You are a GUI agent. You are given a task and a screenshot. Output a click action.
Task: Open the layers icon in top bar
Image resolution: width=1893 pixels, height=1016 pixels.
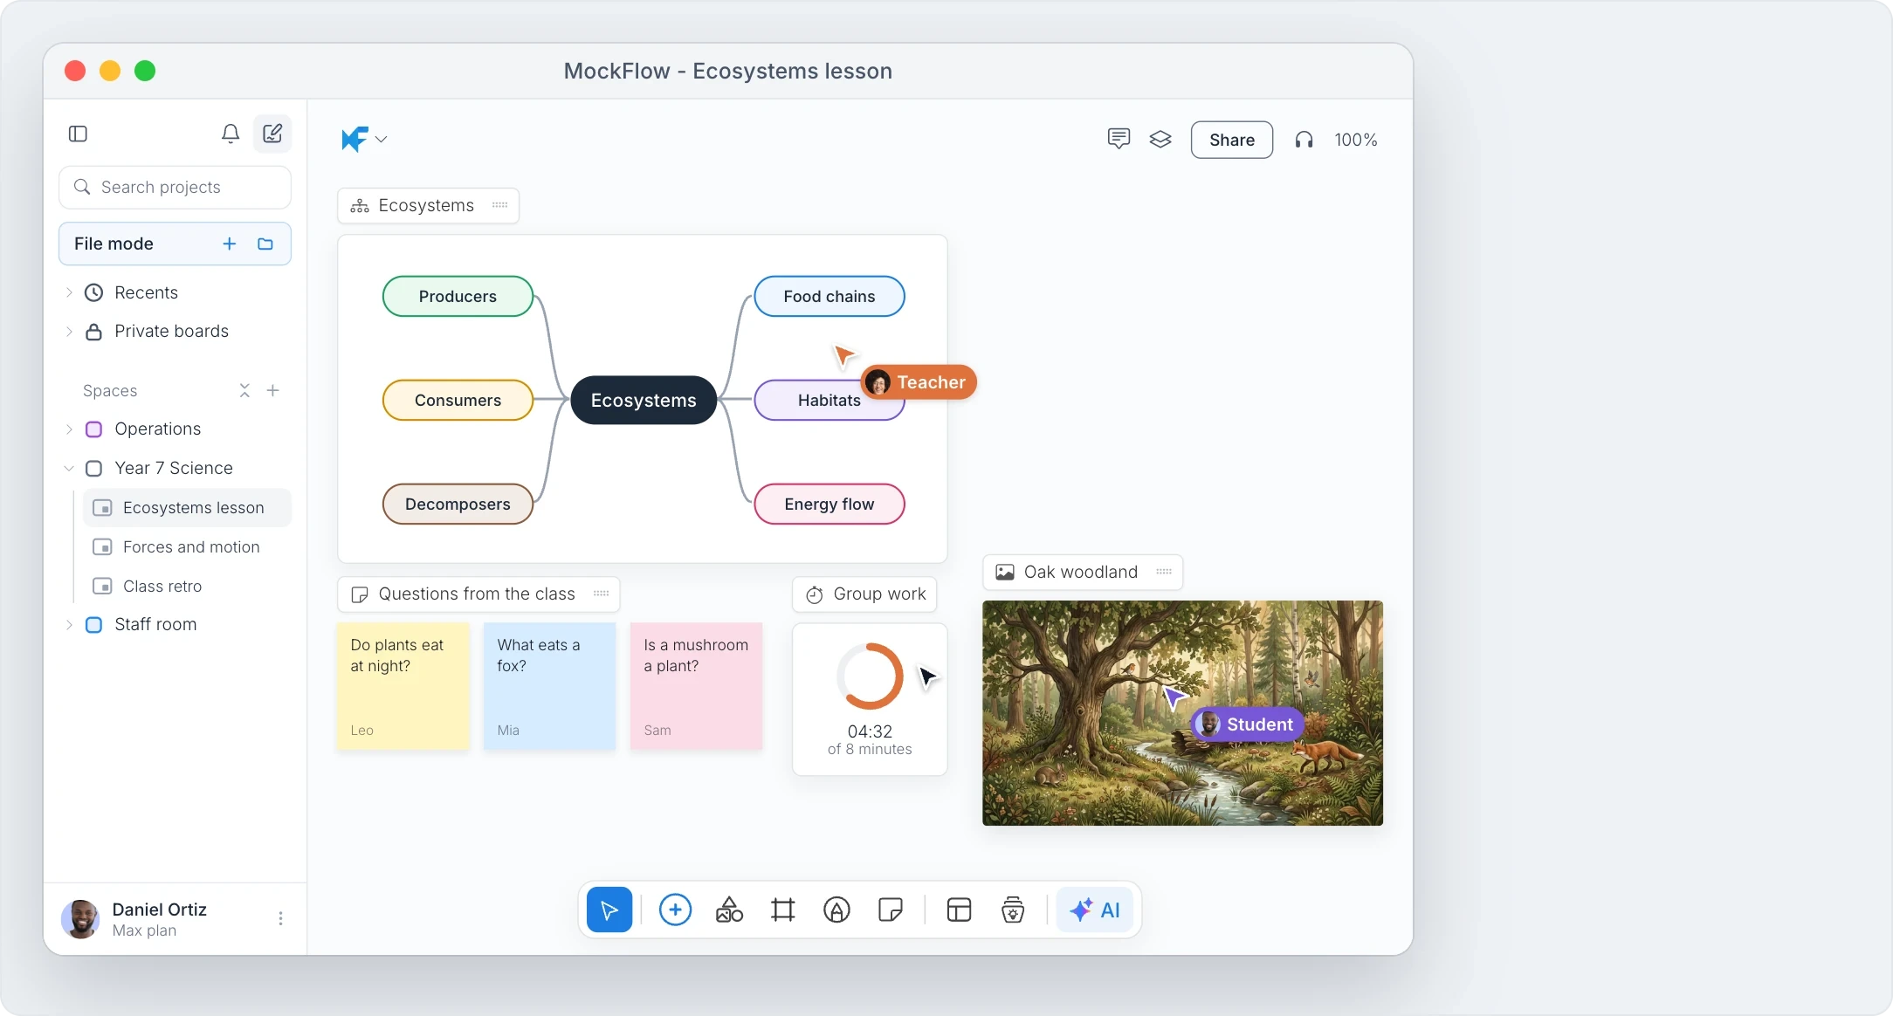[x=1160, y=139]
